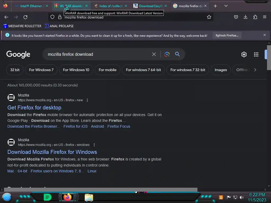The image size is (271, 203).
Task: Filter results by 32 bit chip
Action: click(x=15, y=70)
